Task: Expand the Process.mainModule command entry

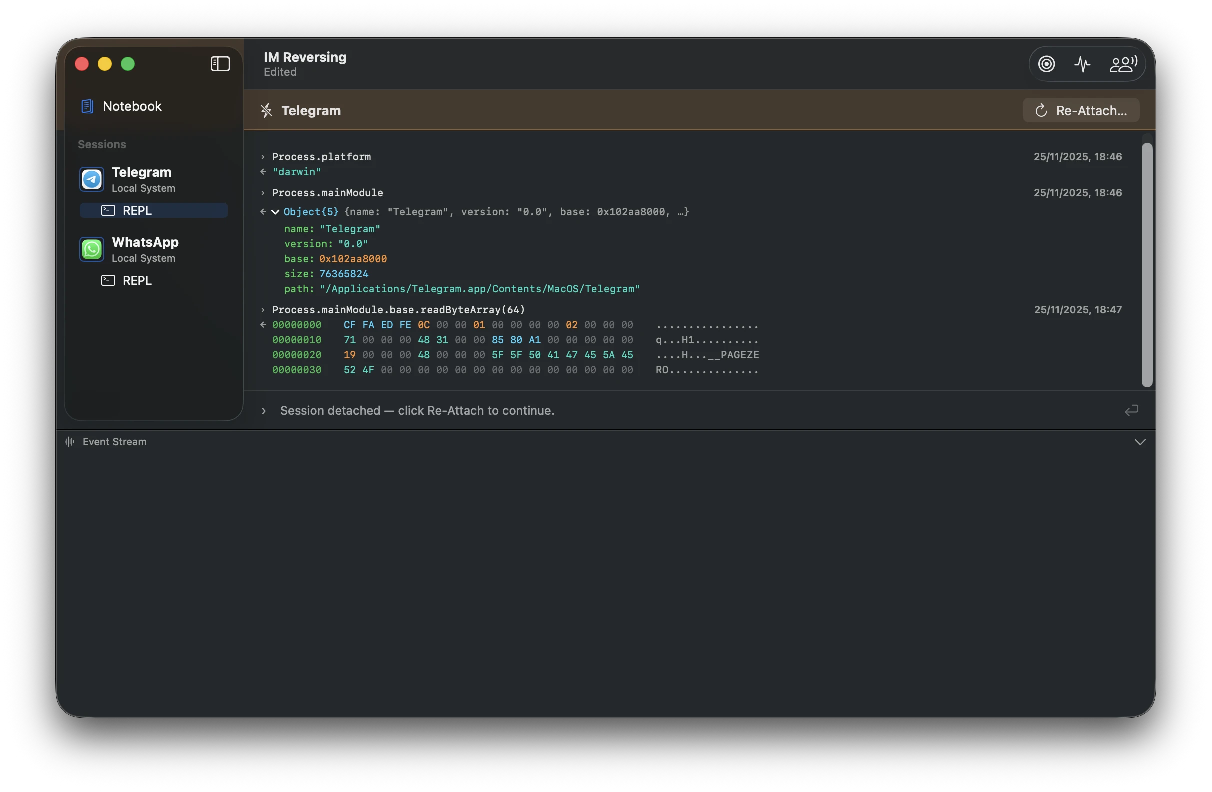Action: click(263, 193)
